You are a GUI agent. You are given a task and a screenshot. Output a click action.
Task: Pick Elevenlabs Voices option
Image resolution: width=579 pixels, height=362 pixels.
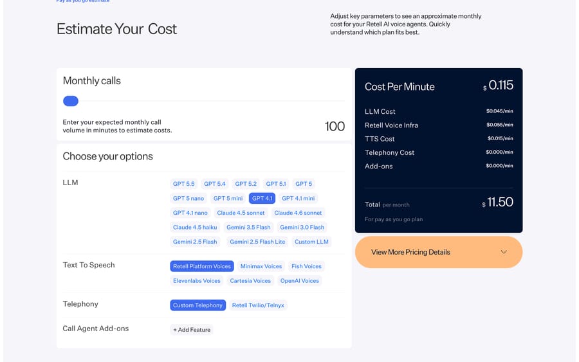[x=197, y=281]
